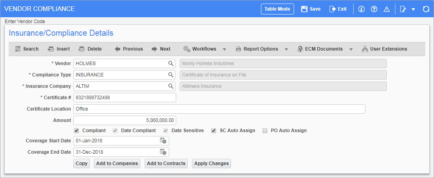Screen dimensions: 434x178
Task: Open the Insurance Company lookup magnifier
Action: (171, 86)
